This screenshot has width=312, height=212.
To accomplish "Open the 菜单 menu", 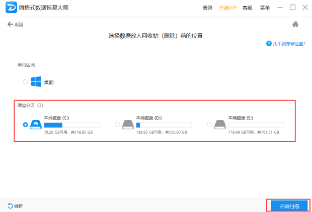I will pyautogui.click(x=265, y=8).
